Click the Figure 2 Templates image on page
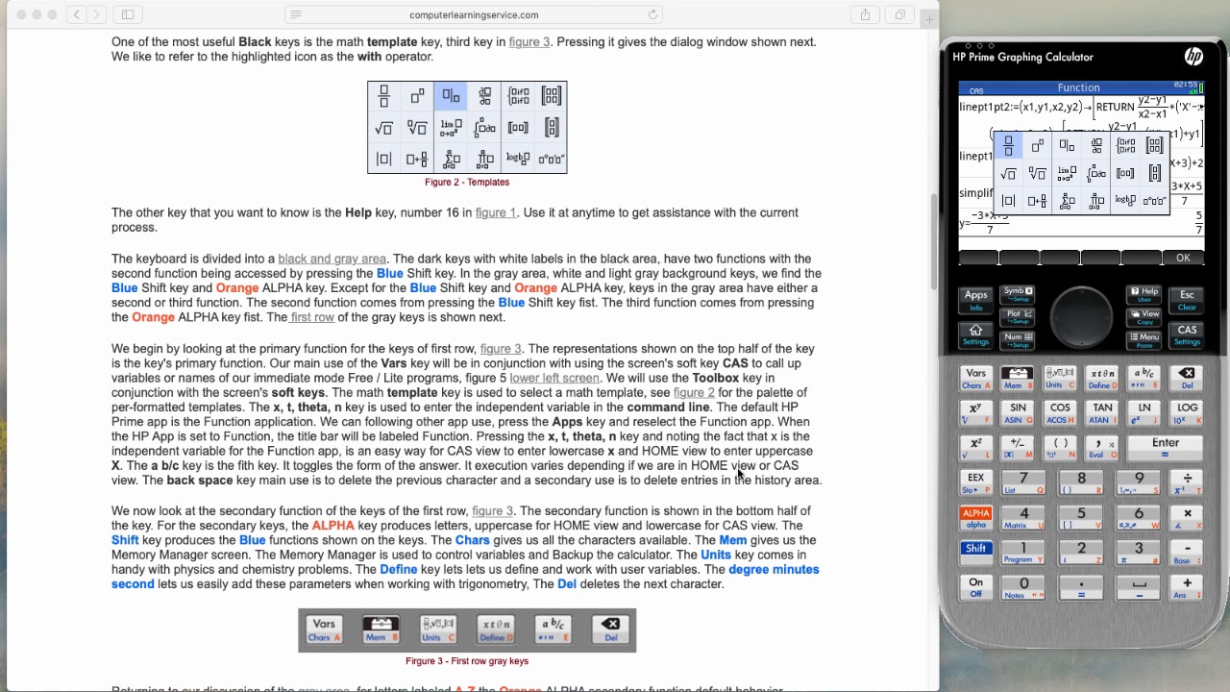The image size is (1230, 692). click(x=467, y=128)
